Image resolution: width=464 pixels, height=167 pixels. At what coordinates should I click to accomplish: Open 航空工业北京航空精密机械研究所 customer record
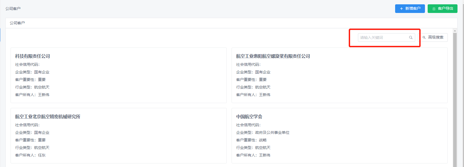48,117
